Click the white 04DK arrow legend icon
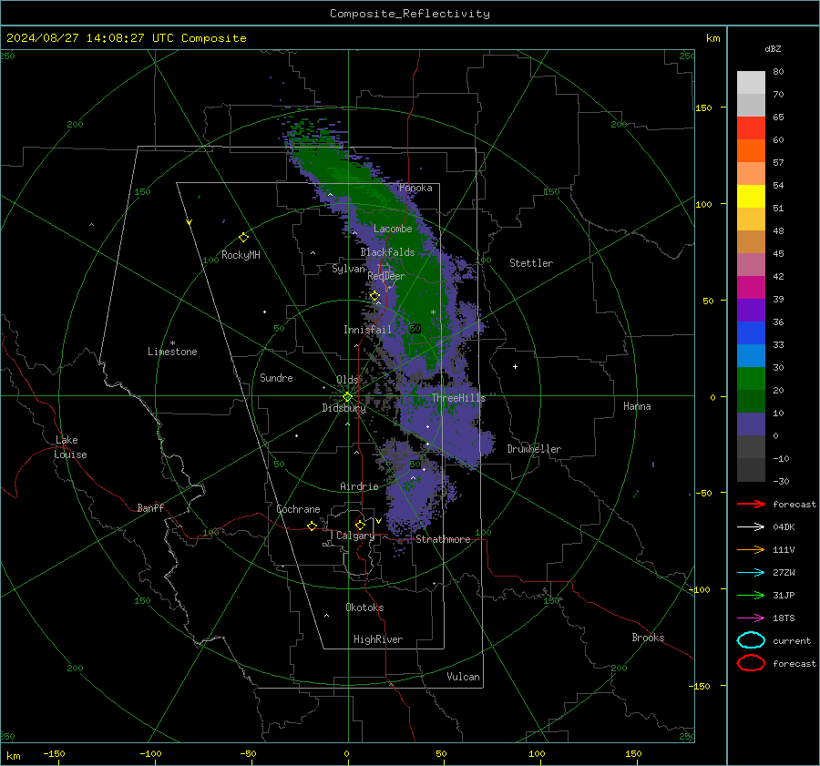This screenshot has width=820, height=766. [x=751, y=527]
